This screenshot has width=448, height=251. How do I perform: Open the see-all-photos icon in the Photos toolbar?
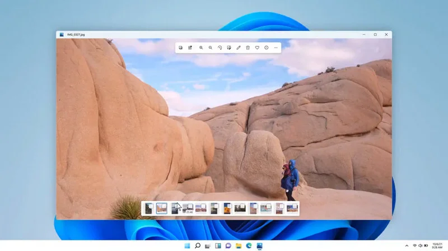[180, 48]
